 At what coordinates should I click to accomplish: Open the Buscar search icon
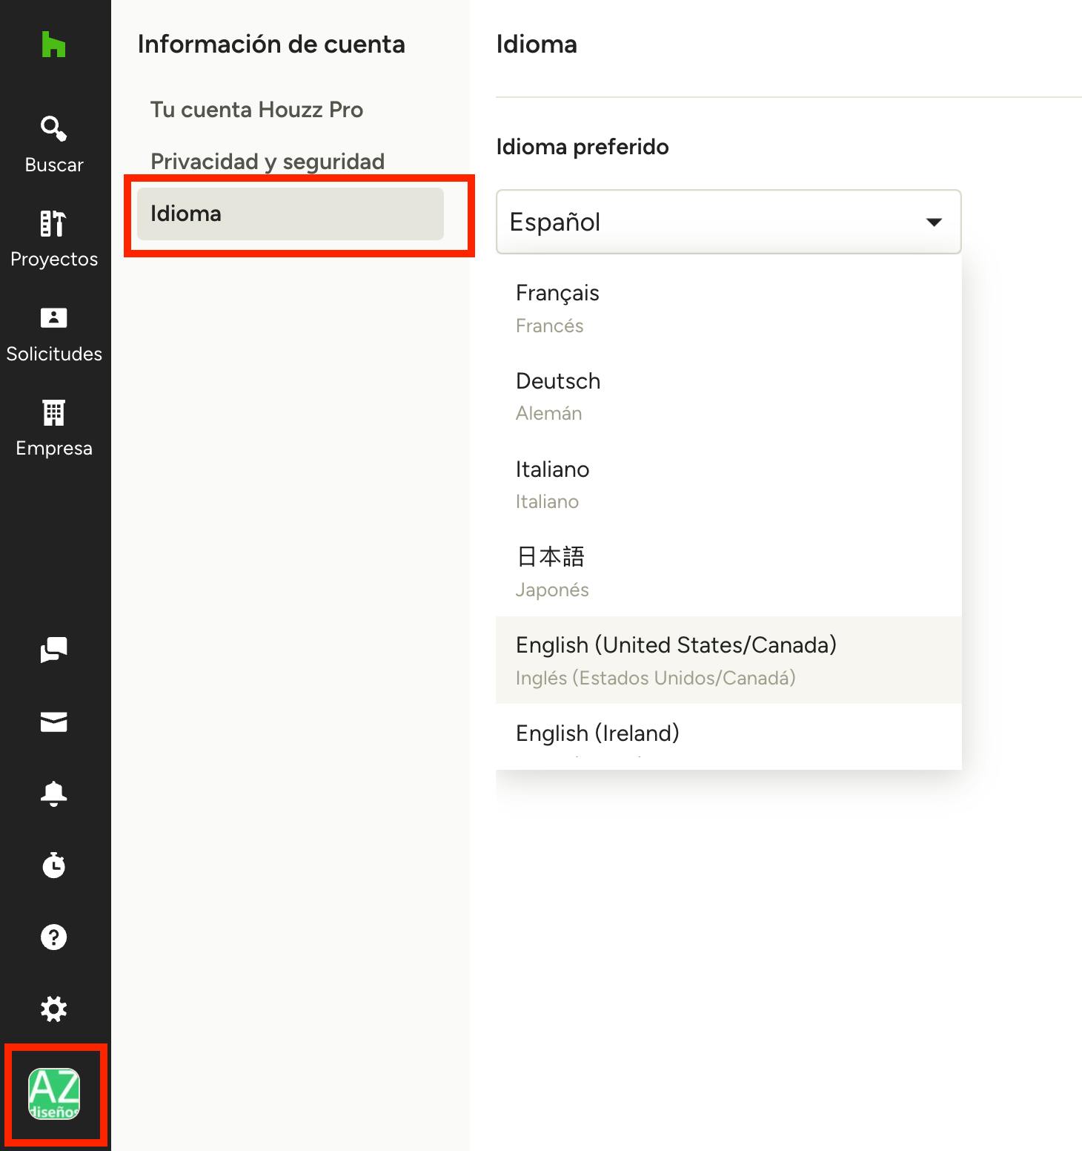pyautogui.click(x=54, y=129)
